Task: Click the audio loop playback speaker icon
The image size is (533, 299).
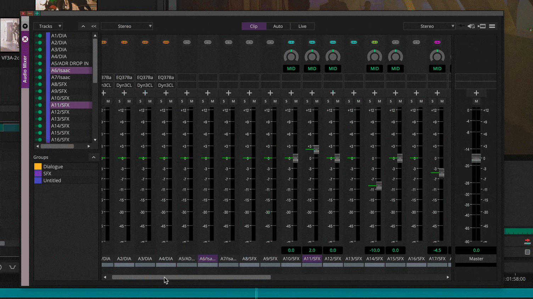Action: pos(471,26)
